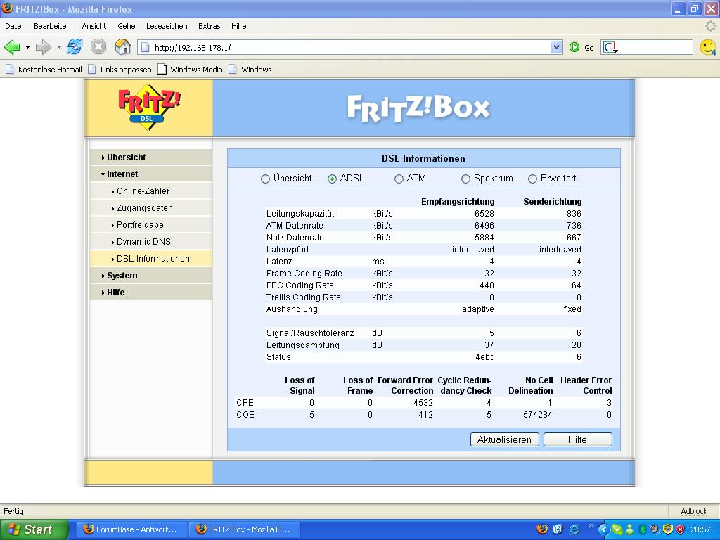Reload the page with the refresh icon
720x540 pixels.
[x=75, y=47]
